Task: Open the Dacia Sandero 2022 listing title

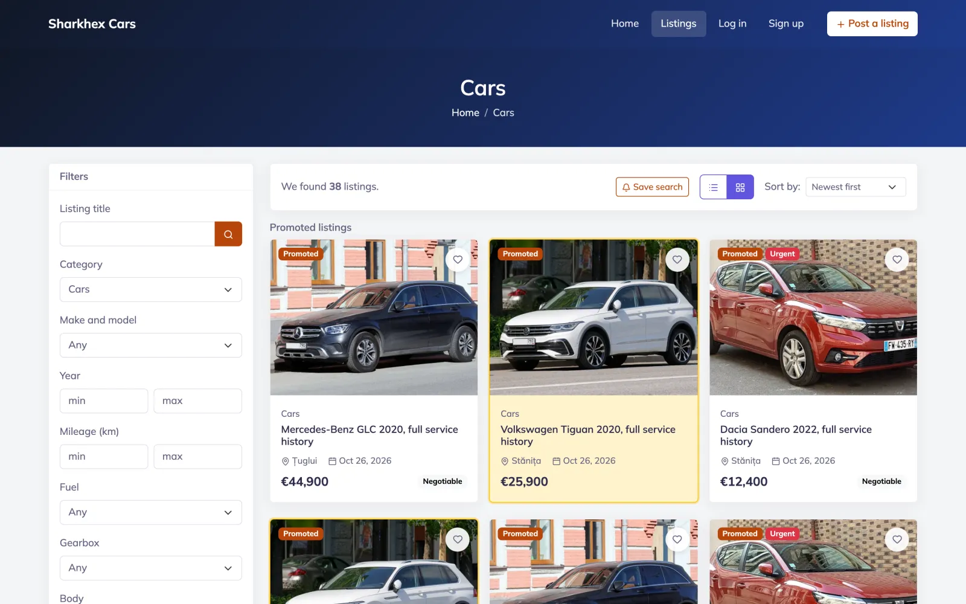Action: [796, 435]
